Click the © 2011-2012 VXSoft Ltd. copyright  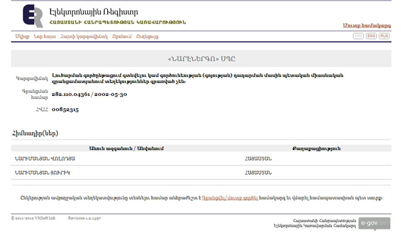(33, 218)
